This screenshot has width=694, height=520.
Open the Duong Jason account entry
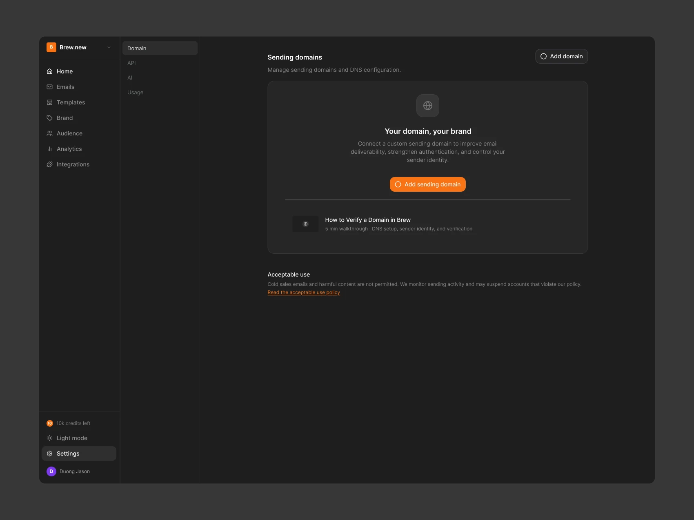(79, 471)
